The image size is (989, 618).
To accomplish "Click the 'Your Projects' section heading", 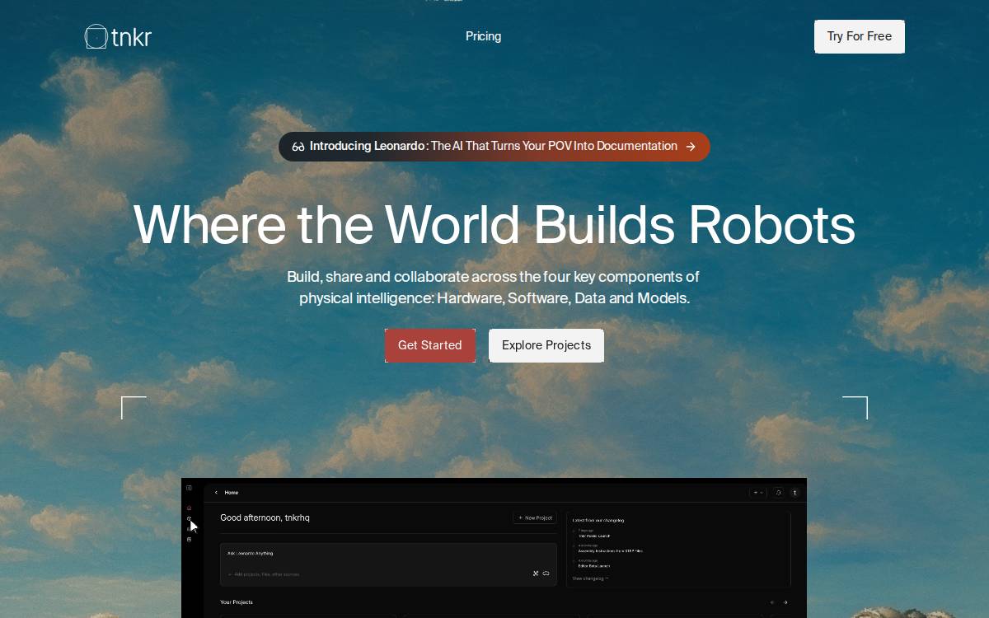I will pos(237,602).
